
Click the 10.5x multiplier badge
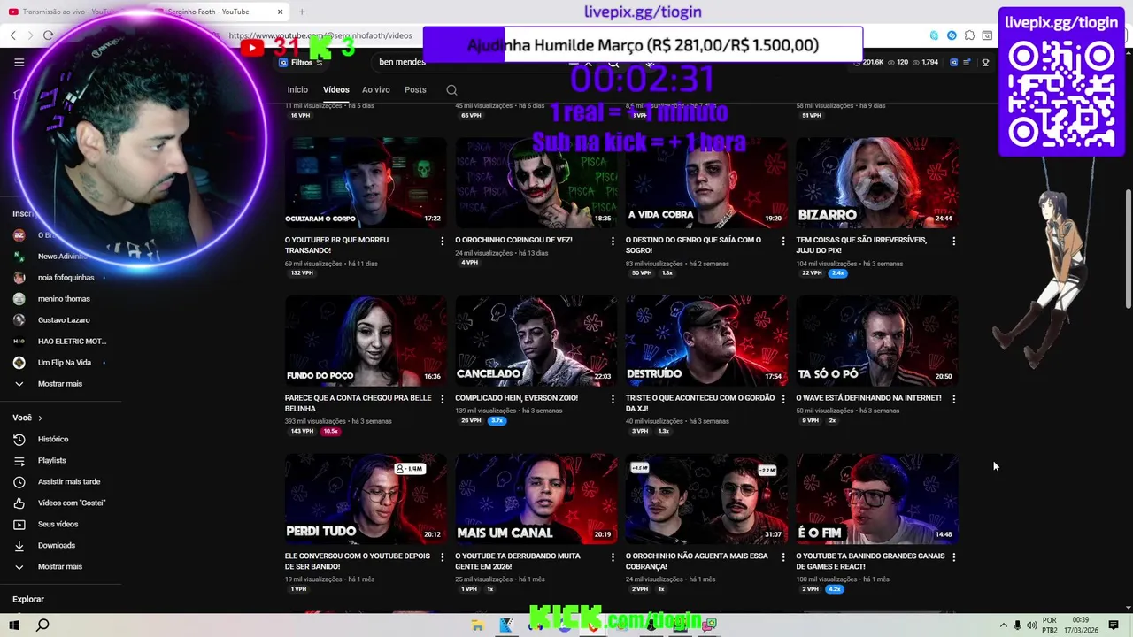tap(330, 432)
